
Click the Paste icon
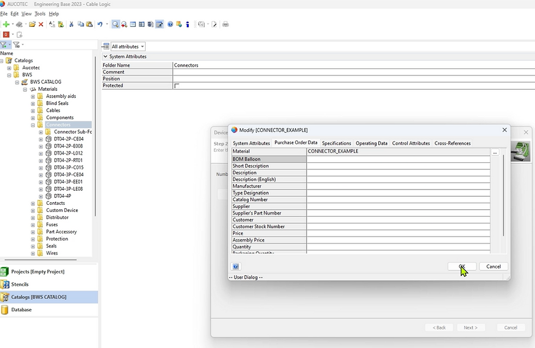89,24
